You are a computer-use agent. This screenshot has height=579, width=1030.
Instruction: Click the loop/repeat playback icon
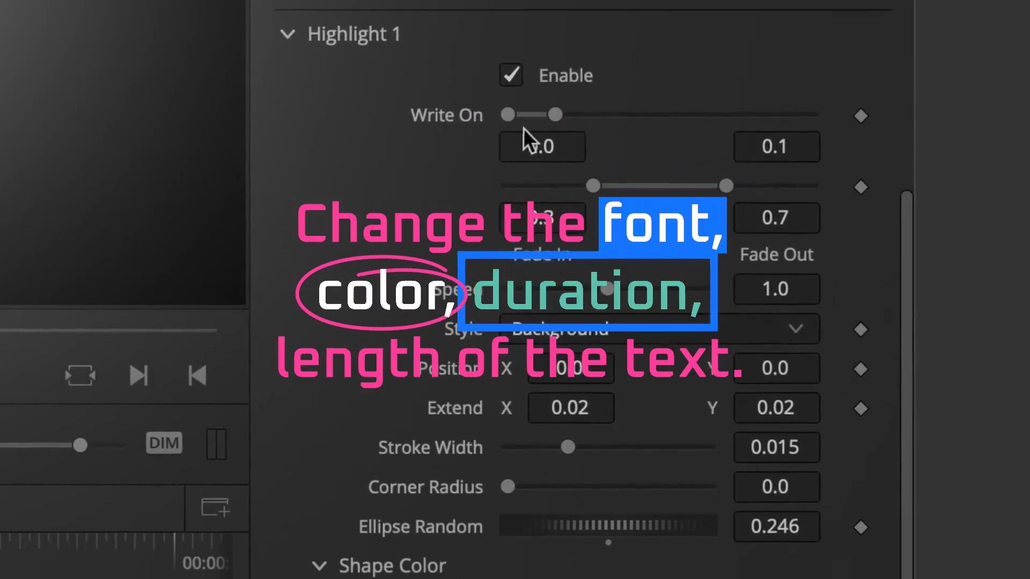(80, 375)
